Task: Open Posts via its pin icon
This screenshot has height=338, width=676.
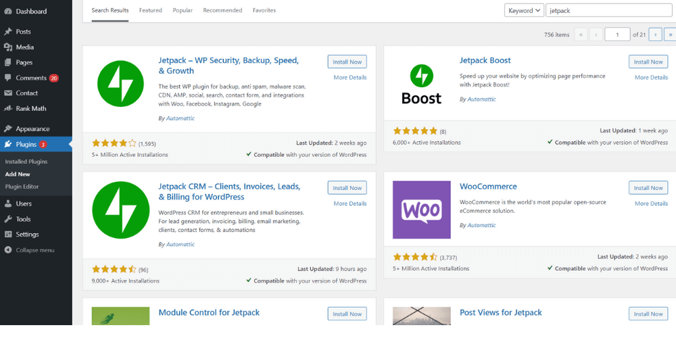Action: [x=7, y=32]
